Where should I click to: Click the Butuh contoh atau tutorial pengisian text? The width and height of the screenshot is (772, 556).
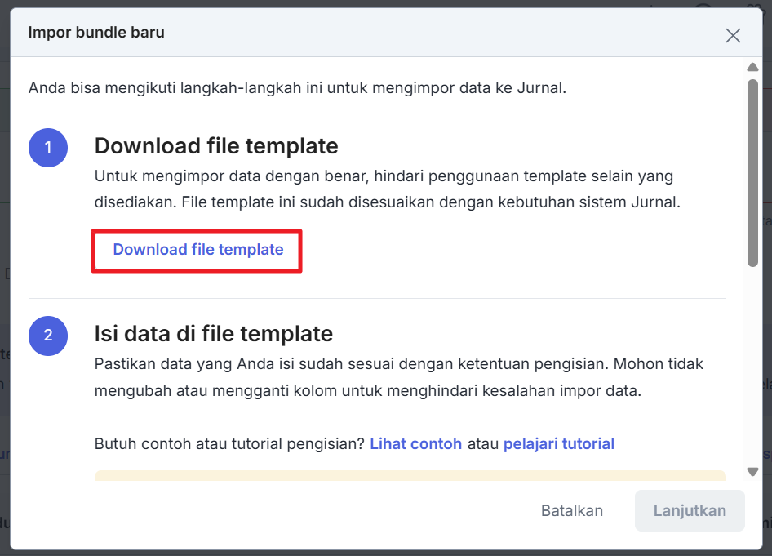(229, 444)
